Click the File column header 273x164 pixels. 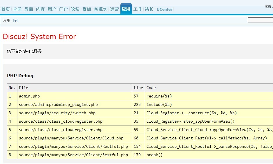coord(75,88)
